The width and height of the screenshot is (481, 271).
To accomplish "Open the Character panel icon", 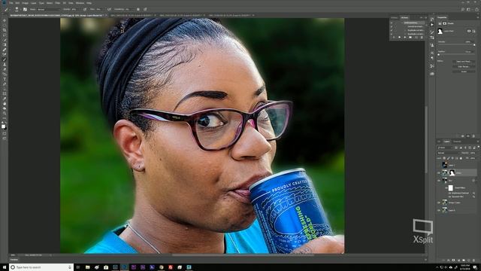I will 432,53.
